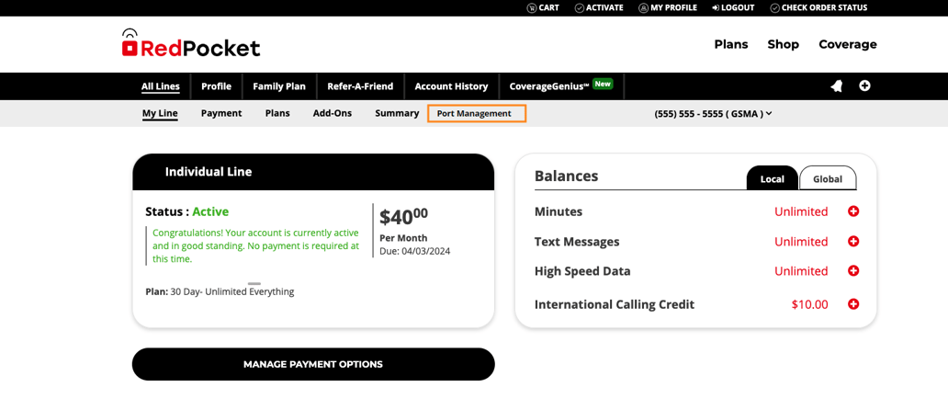Open the Coverage link in header

(847, 44)
